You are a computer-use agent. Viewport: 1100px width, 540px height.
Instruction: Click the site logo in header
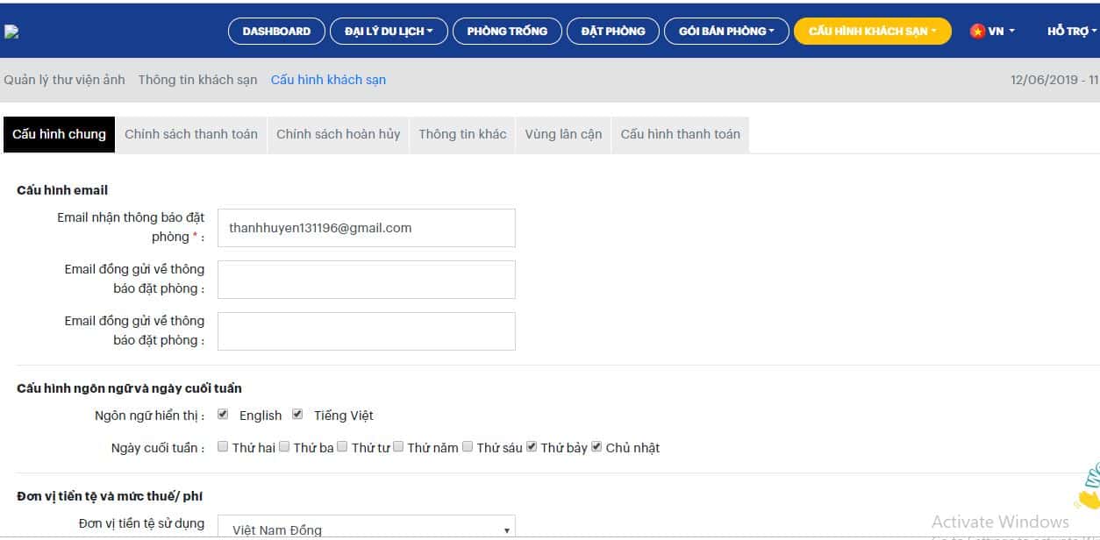(11, 32)
